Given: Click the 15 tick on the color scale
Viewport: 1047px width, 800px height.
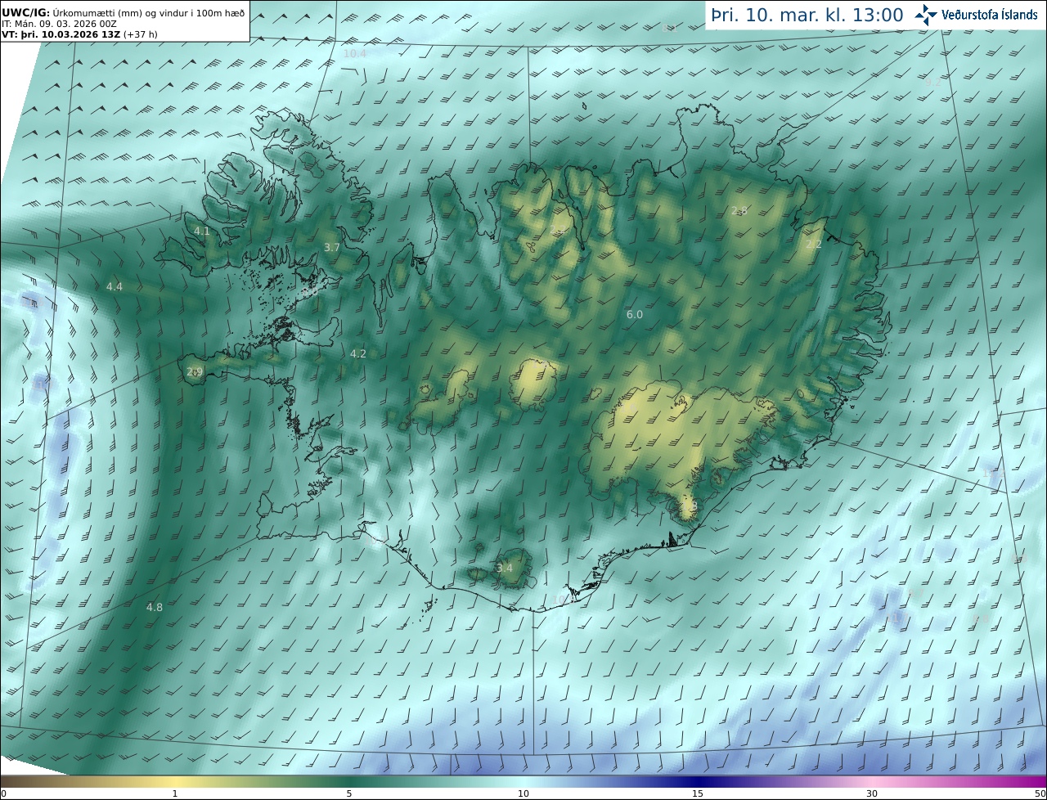Looking at the screenshot, I should point(698,793).
